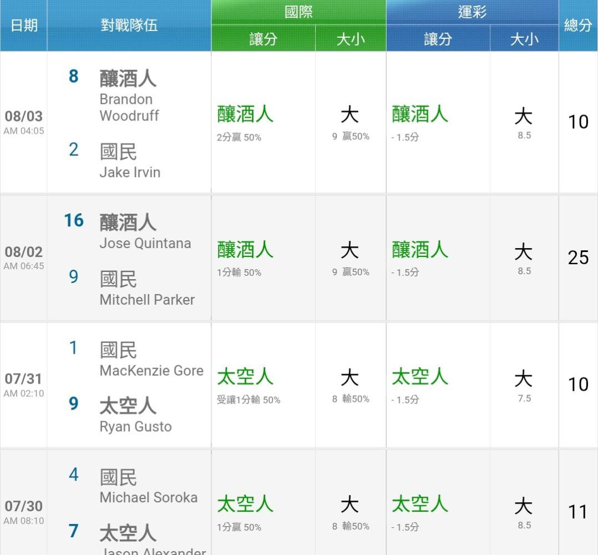Image resolution: width=598 pixels, height=555 pixels.
Task: Click score 16 for 釀酒人
Action: [x=74, y=220]
